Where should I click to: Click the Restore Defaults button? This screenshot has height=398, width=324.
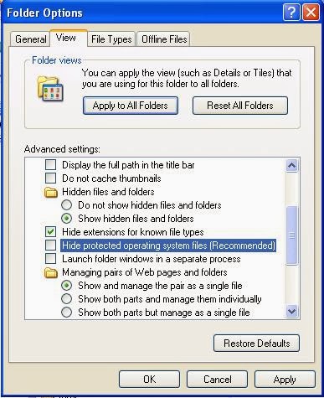pos(256,344)
